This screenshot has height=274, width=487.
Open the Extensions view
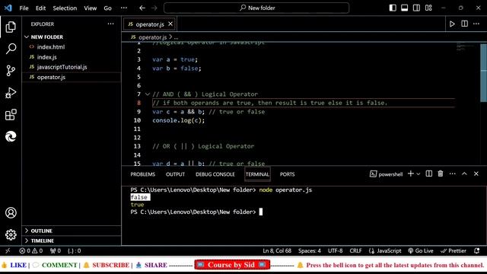click(x=11, y=115)
